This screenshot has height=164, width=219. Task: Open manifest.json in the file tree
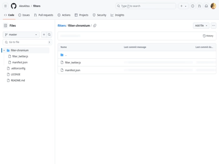pos(20,62)
